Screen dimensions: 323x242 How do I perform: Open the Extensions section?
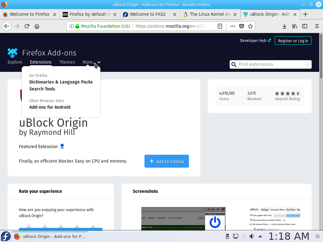(41, 62)
